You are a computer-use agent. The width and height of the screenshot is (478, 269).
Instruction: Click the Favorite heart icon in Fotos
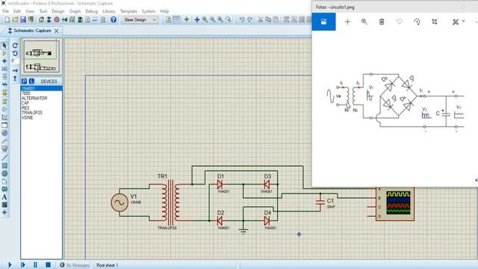pyautogui.click(x=400, y=22)
